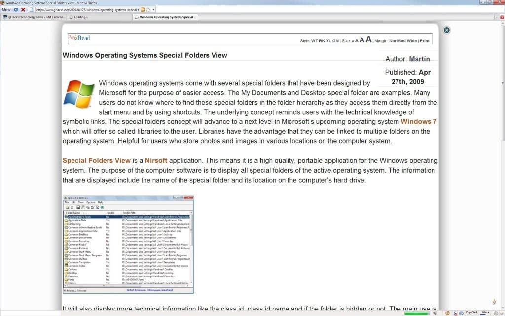Subscribe via the orange RSS feed icon
Screen dimensions: 505x316
(x=143, y=10)
